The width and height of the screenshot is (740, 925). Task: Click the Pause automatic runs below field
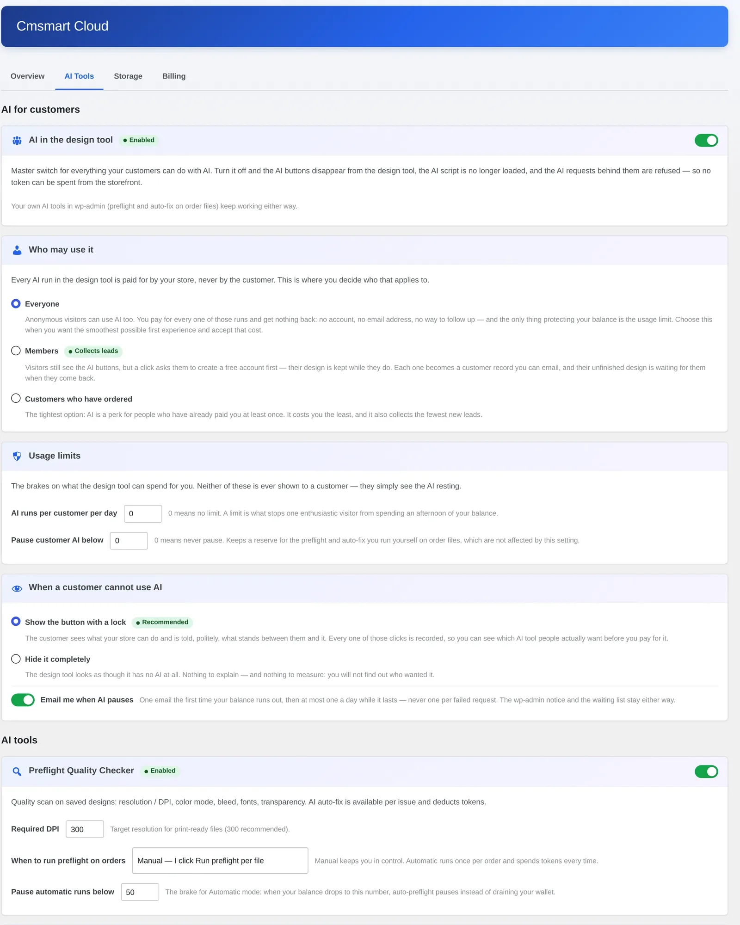[x=140, y=892]
